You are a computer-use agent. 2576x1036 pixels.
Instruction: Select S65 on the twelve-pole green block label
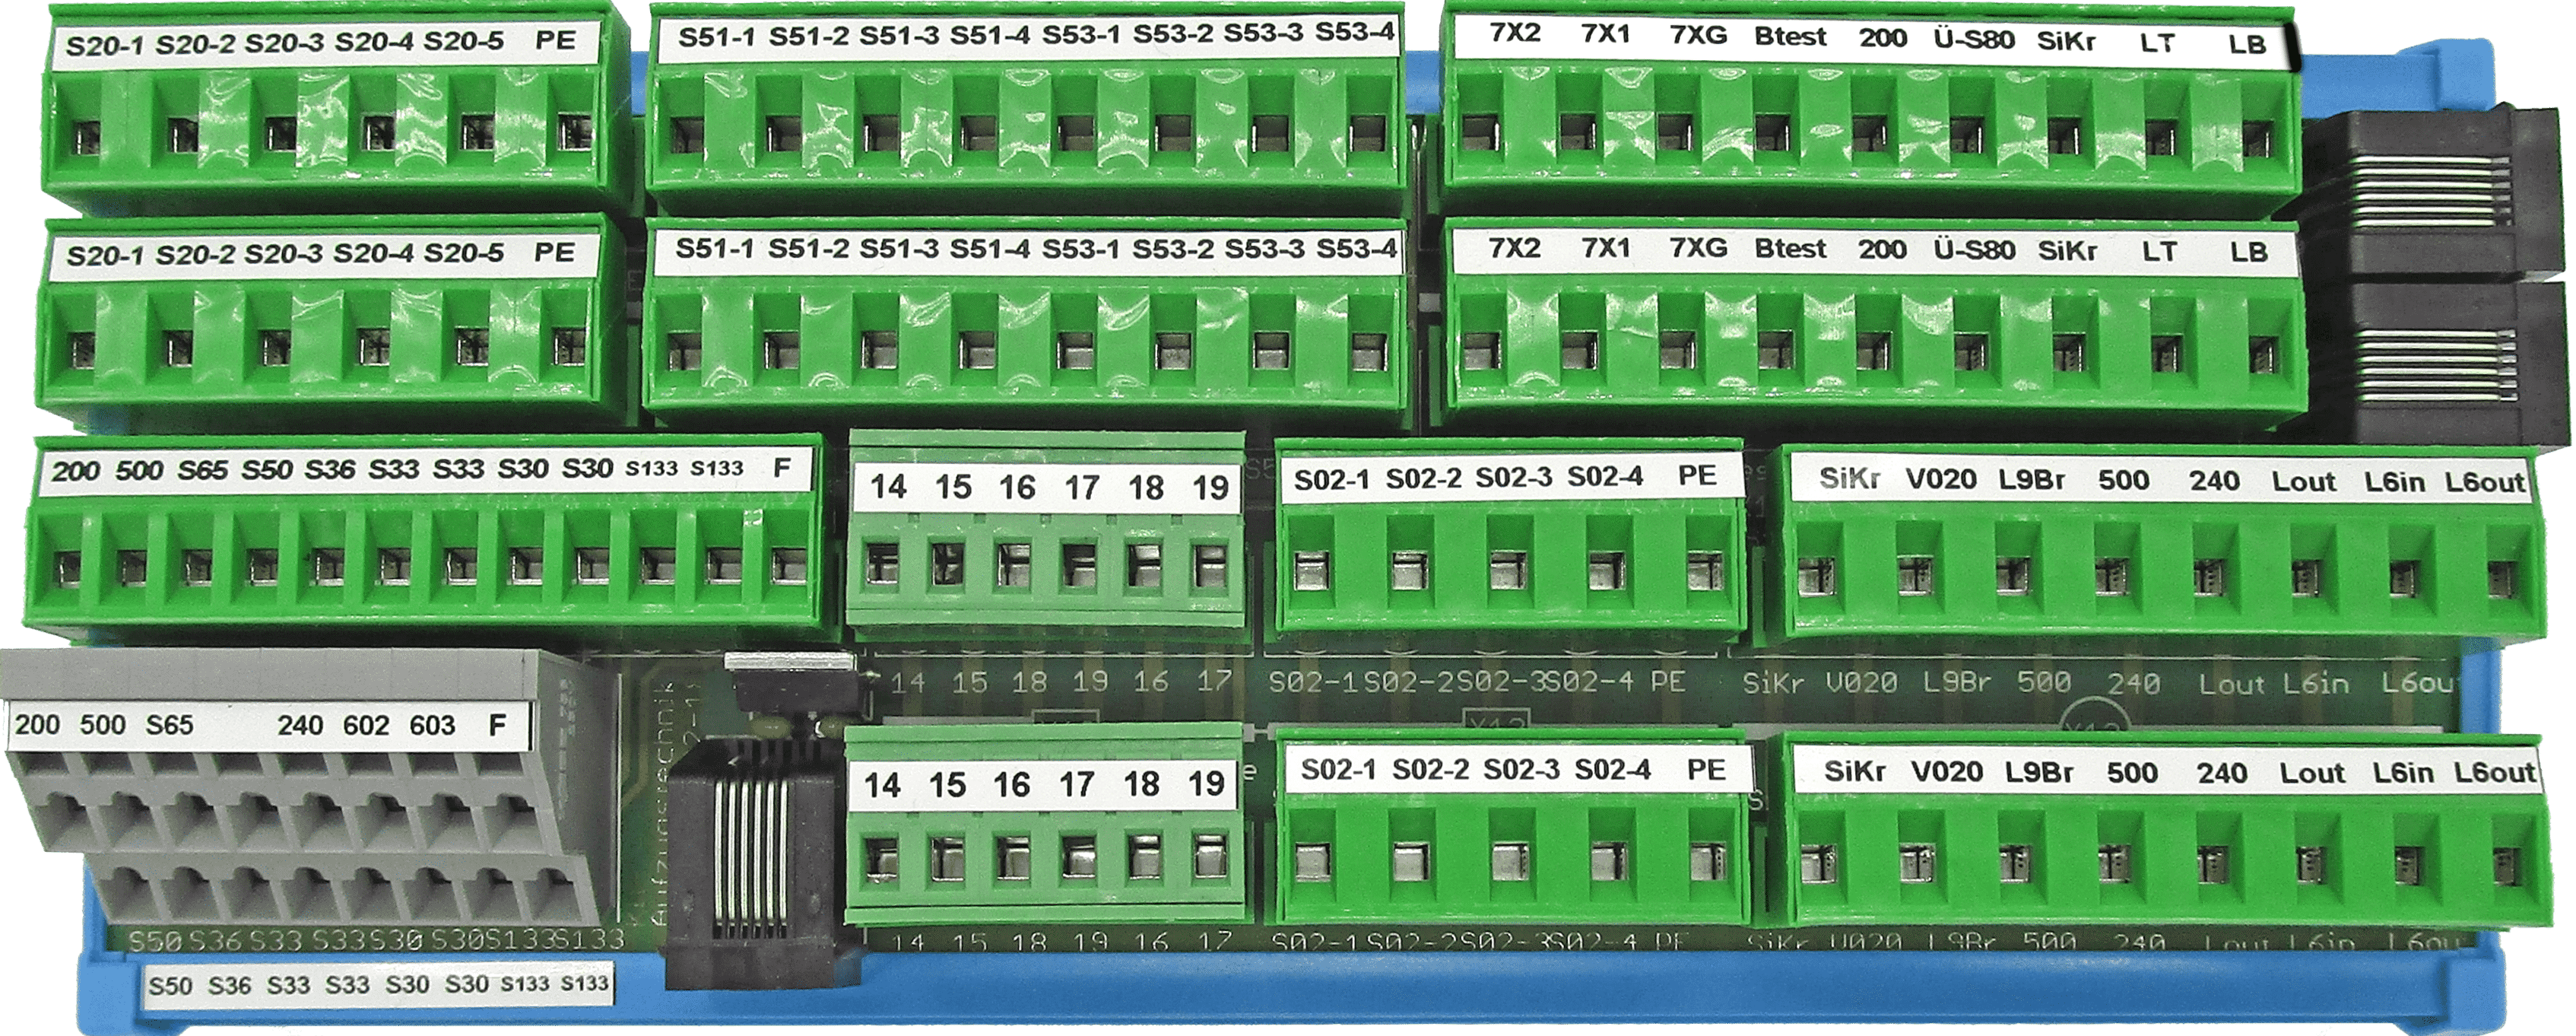[x=203, y=469]
